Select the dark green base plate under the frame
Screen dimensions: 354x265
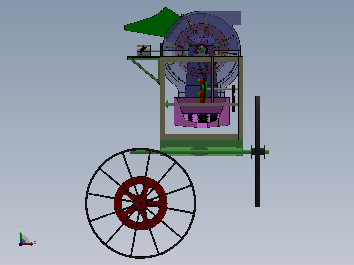click(202, 144)
